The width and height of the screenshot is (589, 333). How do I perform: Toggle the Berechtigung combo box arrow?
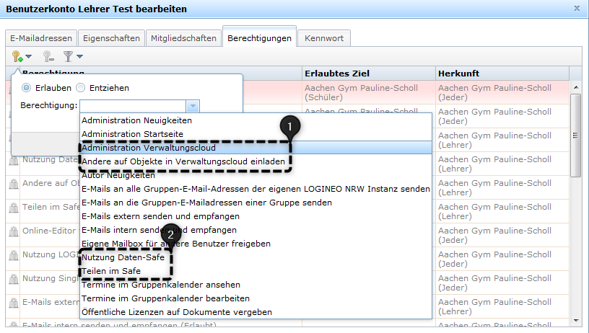point(193,106)
